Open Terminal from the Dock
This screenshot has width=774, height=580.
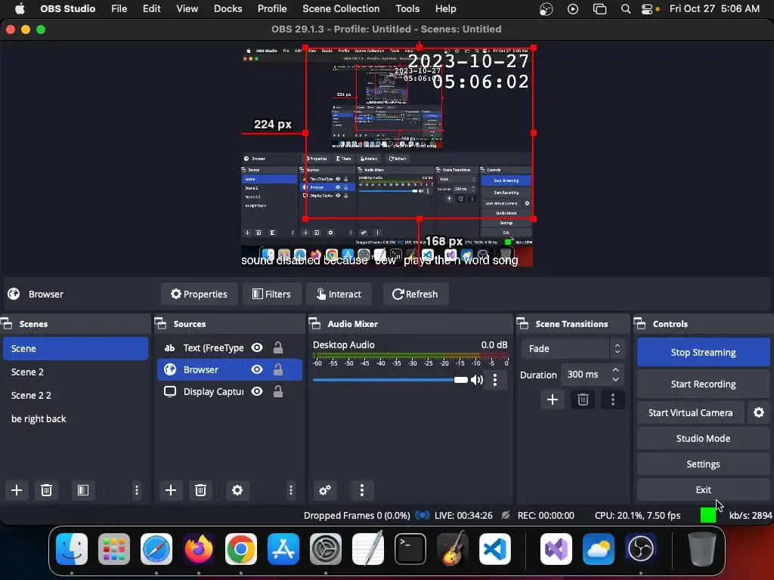[x=410, y=549]
